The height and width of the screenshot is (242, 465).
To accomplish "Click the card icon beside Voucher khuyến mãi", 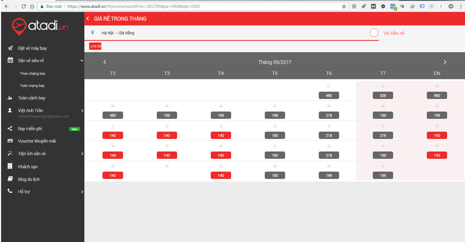I will (10, 141).
